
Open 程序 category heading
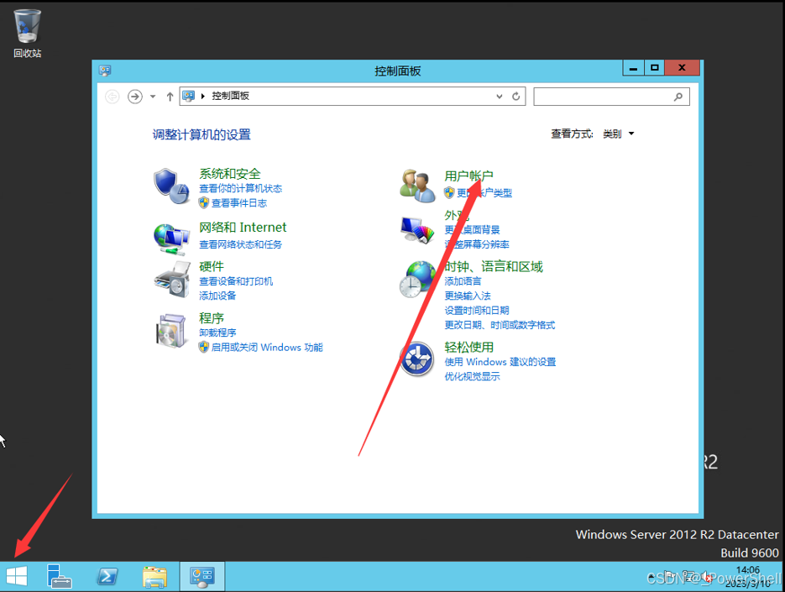click(212, 318)
